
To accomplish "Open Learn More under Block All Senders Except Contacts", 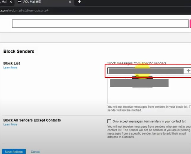I will tap(10, 124).
